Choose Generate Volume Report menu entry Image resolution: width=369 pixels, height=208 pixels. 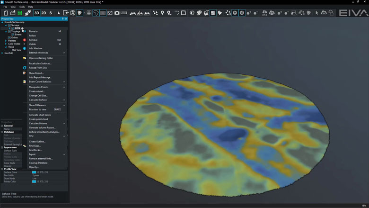(x=42, y=127)
